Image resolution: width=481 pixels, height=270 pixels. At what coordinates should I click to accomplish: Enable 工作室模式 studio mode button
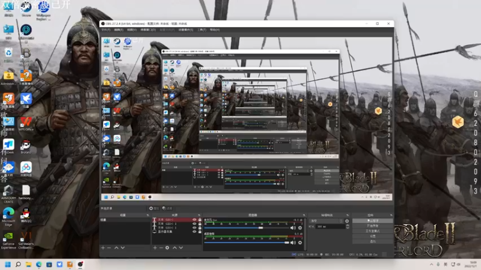click(372, 231)
